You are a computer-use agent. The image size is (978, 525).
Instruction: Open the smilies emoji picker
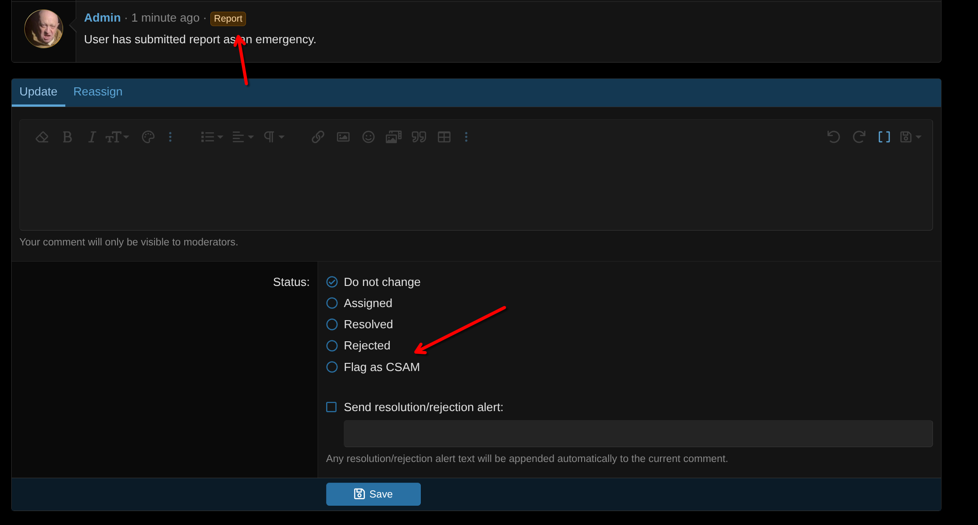[x=368, y=137]
